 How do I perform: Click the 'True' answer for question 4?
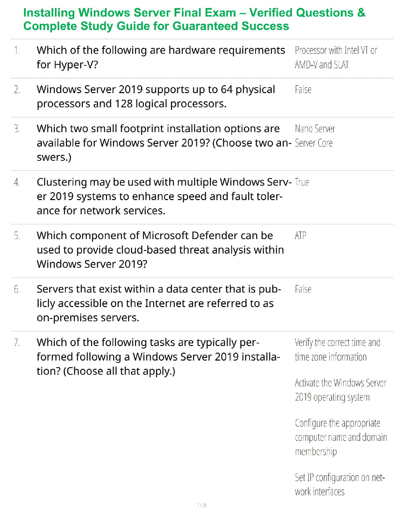pyautogui.click(x=302, y=182)
